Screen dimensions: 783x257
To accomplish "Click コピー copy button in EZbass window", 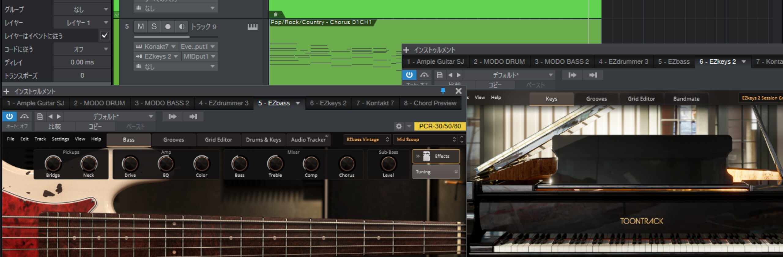I will point(95,126).
